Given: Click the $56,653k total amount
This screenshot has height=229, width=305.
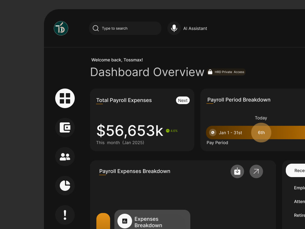Looking at the screenshot, I should (x=130, y=130).
